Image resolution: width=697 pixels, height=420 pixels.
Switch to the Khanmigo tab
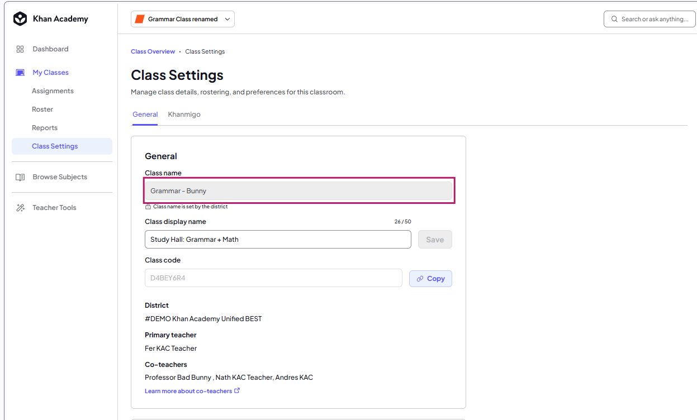pyautogui.click(x=184, y=114)
